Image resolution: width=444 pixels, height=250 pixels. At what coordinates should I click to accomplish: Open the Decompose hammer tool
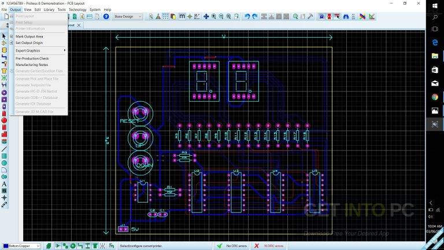click(x=310, y=16)
